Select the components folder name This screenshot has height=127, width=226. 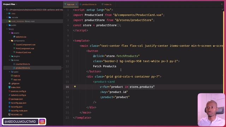[19, 41]
